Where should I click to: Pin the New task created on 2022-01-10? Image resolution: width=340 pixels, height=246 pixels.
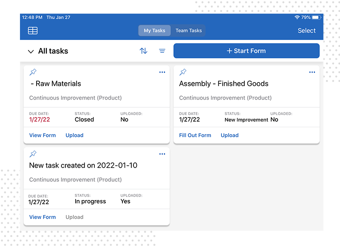[33, 154]
